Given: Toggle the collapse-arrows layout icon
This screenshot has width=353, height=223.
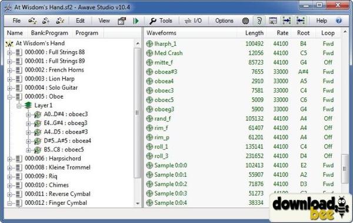Looking at the screenshot, I should click(301, 21).
